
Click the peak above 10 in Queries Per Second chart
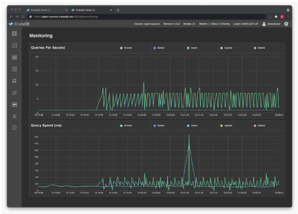point(144,83)
